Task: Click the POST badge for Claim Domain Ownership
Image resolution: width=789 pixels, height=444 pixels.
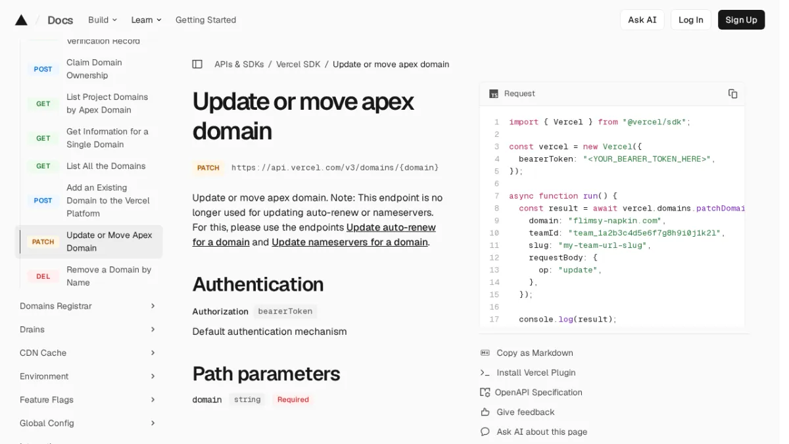Action: [x=43, y=69]
